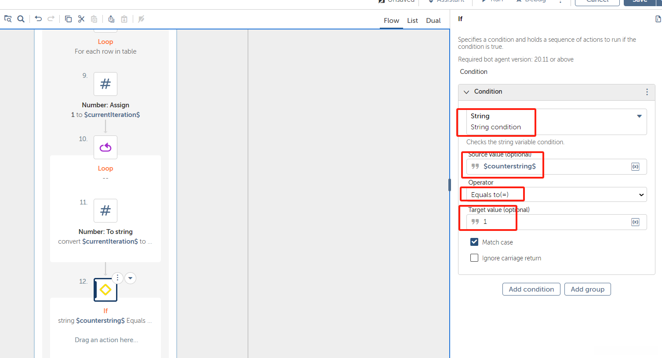The image size is (662, 358).
Task: Click the If panel documentation icon
Action: [658, 19]
